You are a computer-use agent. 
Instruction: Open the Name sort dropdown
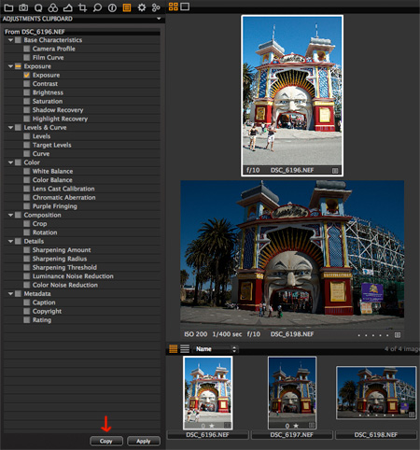click(x=215, y=349)
